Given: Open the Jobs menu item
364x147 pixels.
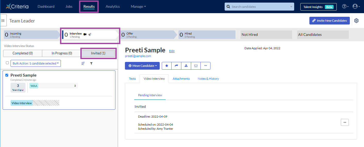Looking at the screenshot, I should [x=69, y=6].
